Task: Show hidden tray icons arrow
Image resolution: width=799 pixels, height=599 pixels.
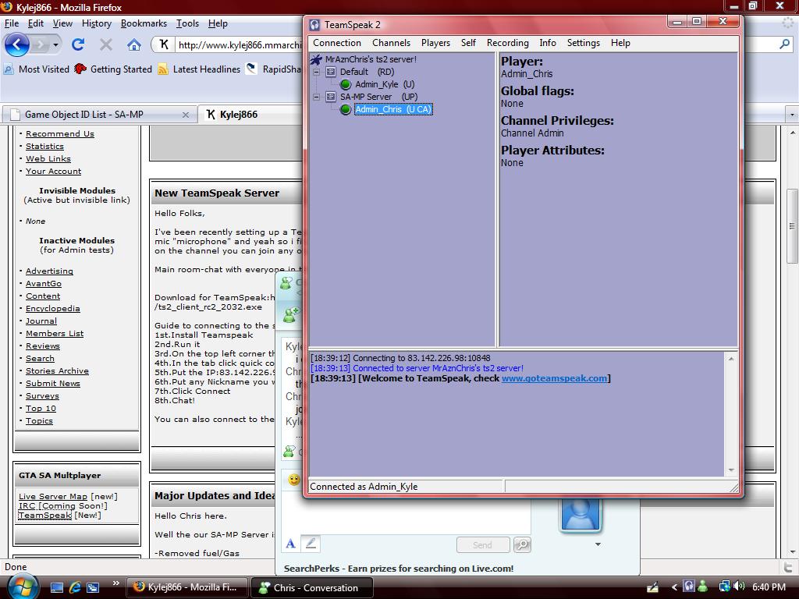Action: pyautogui.click(x=674, y=587)
